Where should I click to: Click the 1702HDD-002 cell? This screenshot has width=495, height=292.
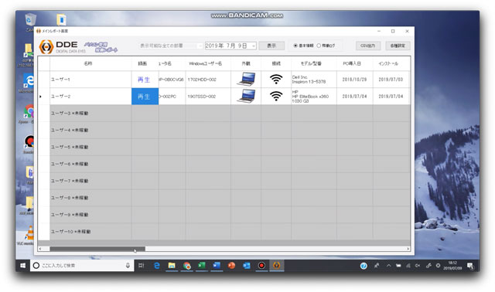point(208,80)
